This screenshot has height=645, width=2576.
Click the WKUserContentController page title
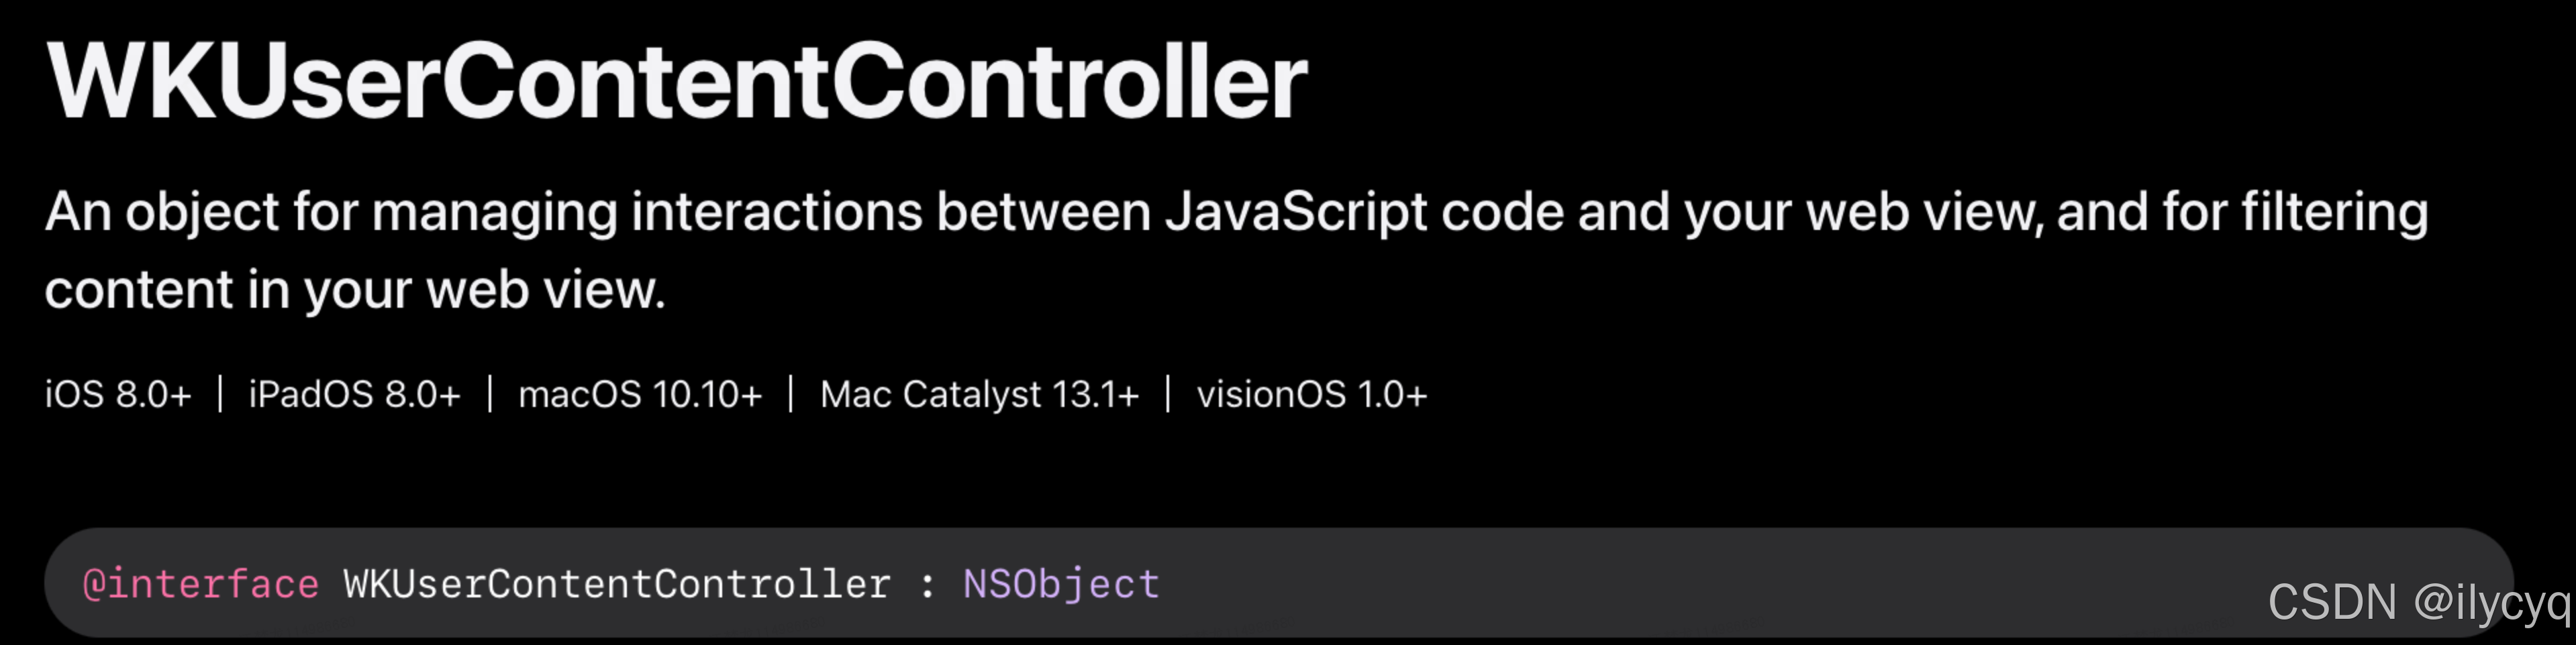(x=676, y=82)
